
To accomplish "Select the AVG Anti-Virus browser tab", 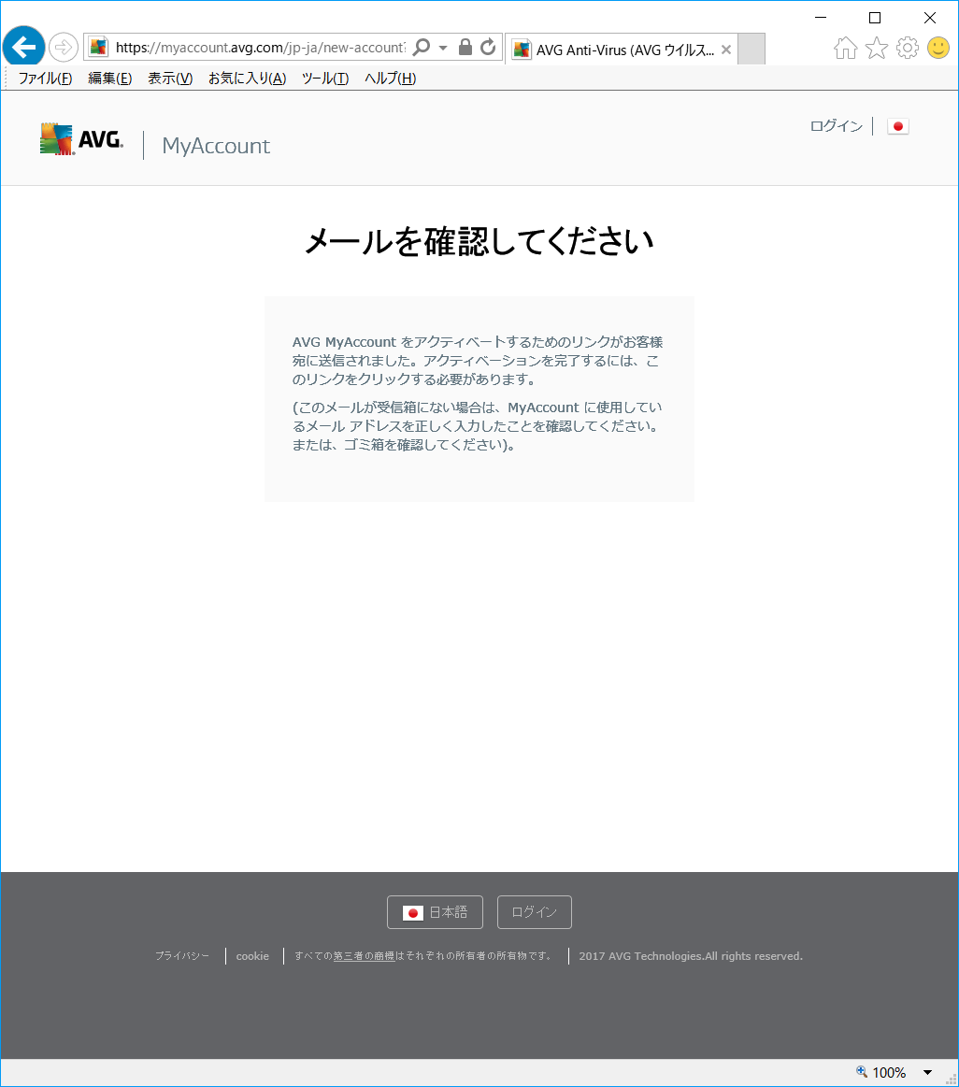I will pos(622,50).
